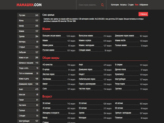Select Матюры in the left sidebar
Viewport: 164px width, 123px height.
(29, 42)
